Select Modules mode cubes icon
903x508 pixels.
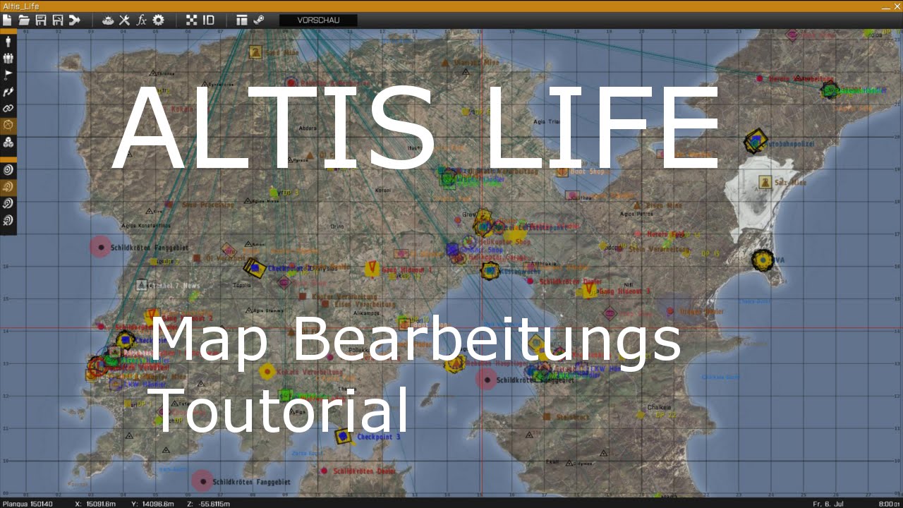8,143
